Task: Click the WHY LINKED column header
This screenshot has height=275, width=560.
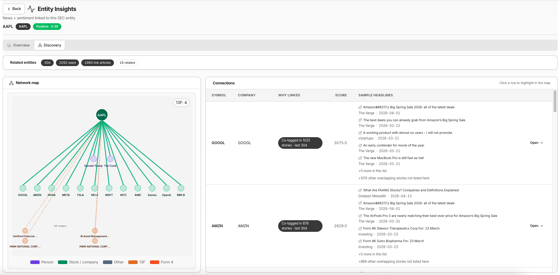Action: pyautogui.click(x=289, y=95)
